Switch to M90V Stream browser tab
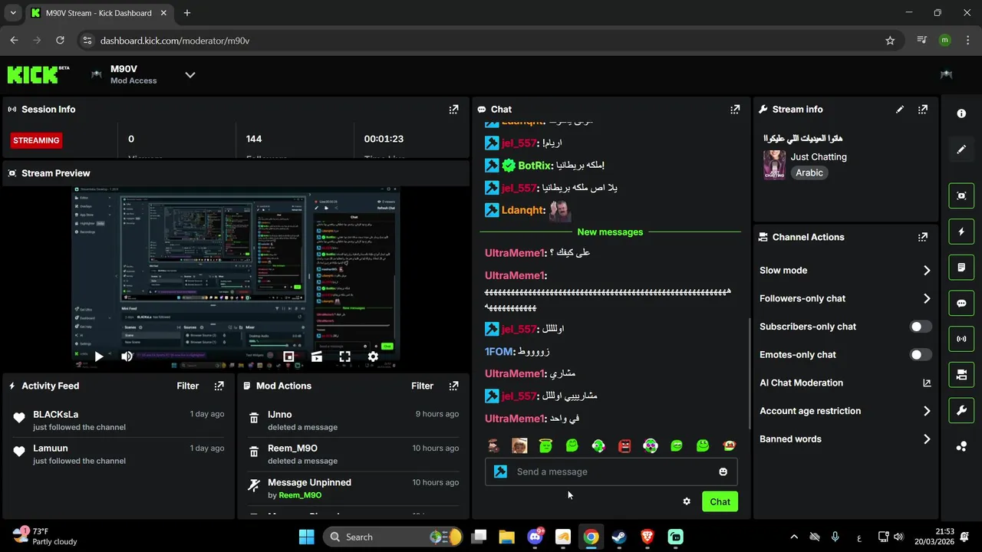982x552 pixels. 97,13
